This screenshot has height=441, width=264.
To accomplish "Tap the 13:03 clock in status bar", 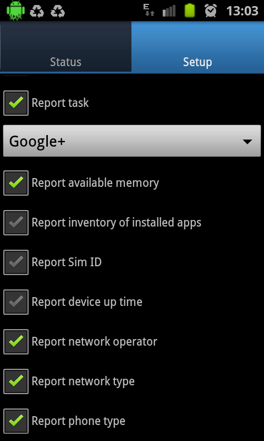I will 242,11.
